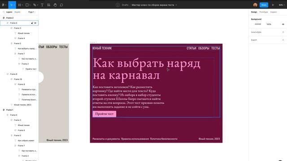Start the Present prototype play icon
287x161 pixels.
pyautogui.click(x=273, y=5)
